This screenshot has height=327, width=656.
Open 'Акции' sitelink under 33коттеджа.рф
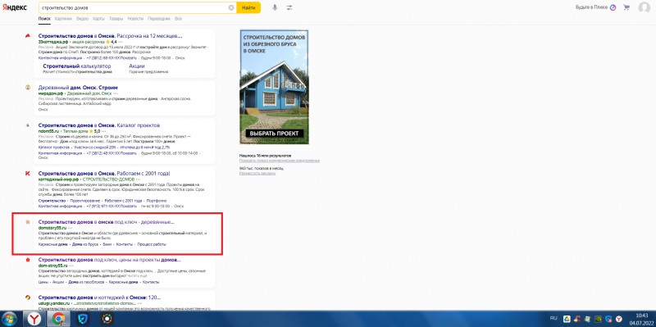[x=137, y=66]
